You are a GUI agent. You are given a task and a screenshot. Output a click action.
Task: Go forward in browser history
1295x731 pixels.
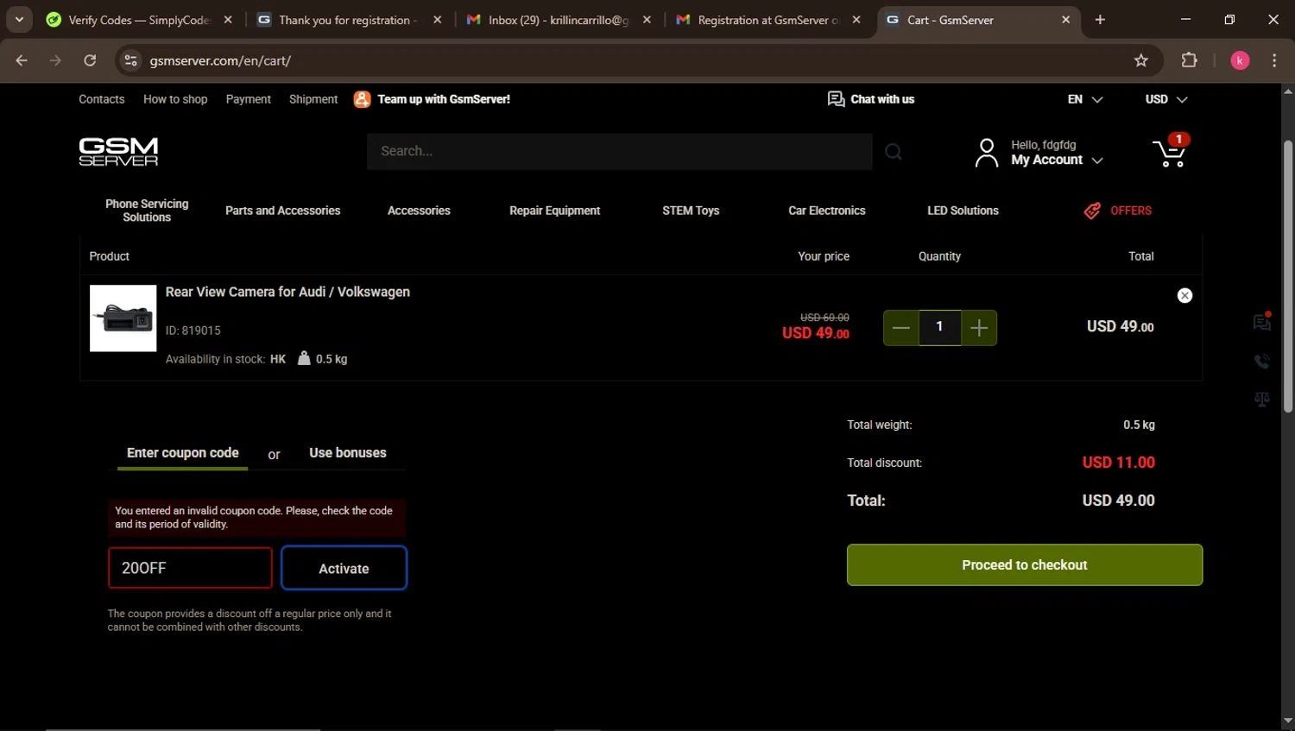[x=55, y=60]
